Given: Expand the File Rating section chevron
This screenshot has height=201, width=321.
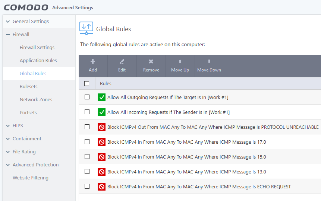Looking at the screenshot, I should point(8,152).
